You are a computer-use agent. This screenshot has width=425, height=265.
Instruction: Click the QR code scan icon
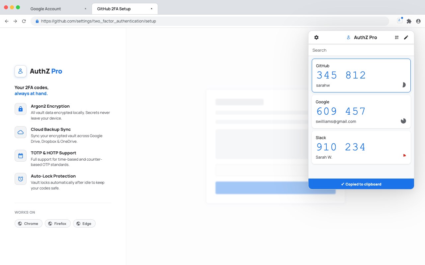coord(397,37)
